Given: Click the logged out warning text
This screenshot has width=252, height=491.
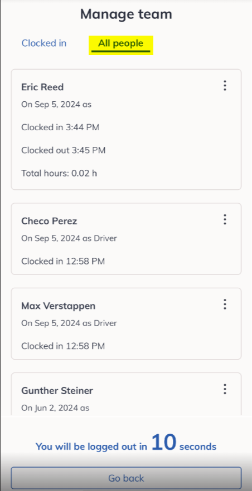Looking at the screenshot, I should 126,444.
